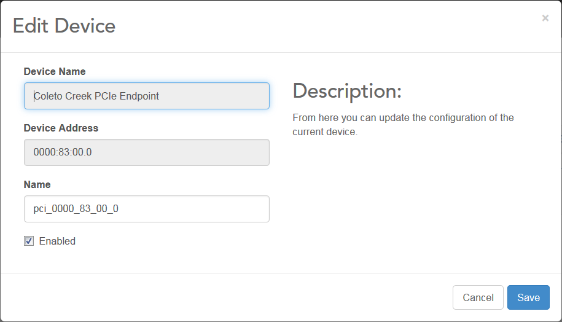Uncheck the Enabled checkbox
The width and height of the screenshot is (562, 322).
pyautogui.click(x=29, y=241)
